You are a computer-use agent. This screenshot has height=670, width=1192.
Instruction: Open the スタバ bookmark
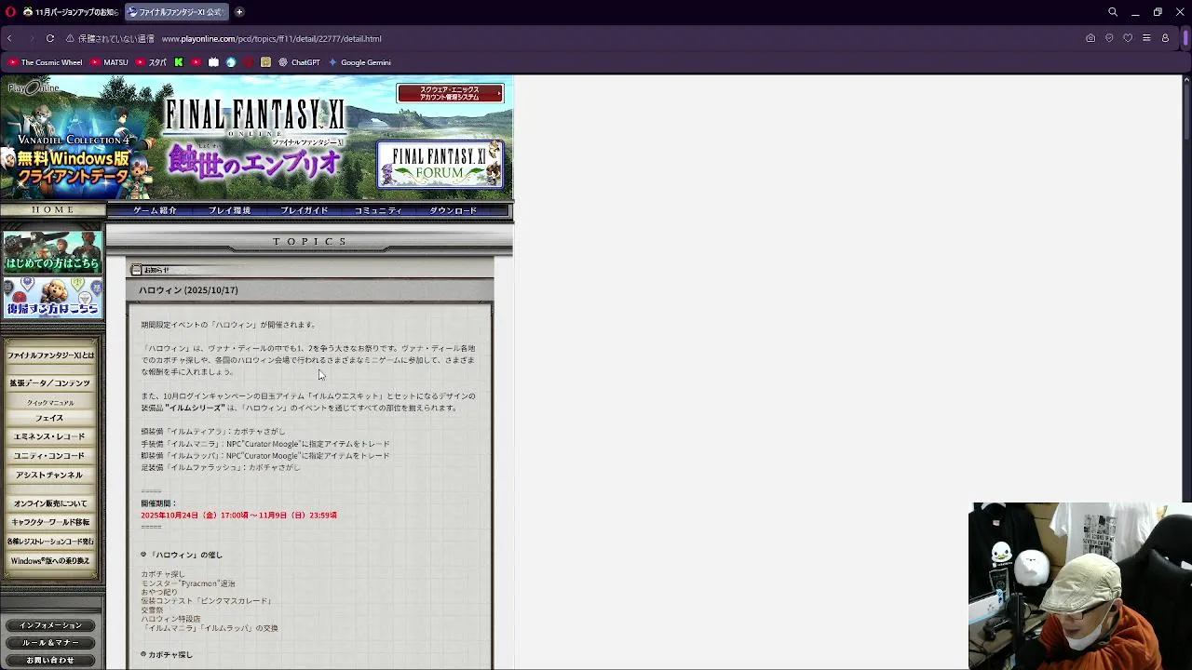152,62
